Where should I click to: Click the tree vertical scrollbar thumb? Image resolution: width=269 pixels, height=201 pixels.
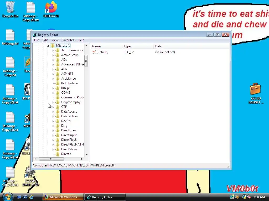[x=86, y=60]
